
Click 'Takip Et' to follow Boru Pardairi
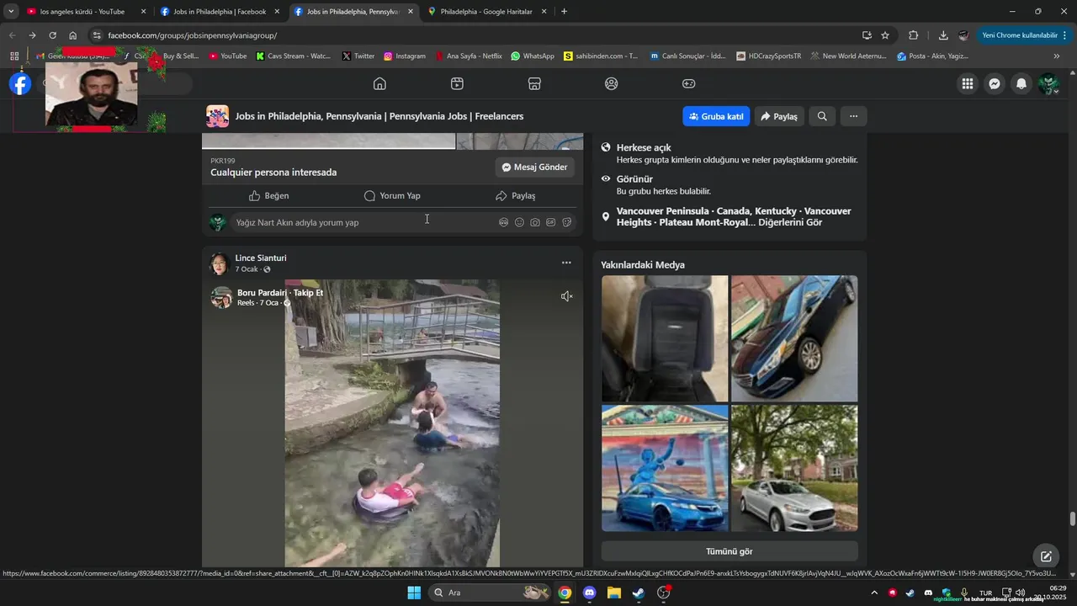[308, 293]
